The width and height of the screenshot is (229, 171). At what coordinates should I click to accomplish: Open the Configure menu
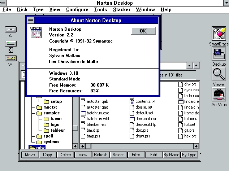[x=77, y=9]
